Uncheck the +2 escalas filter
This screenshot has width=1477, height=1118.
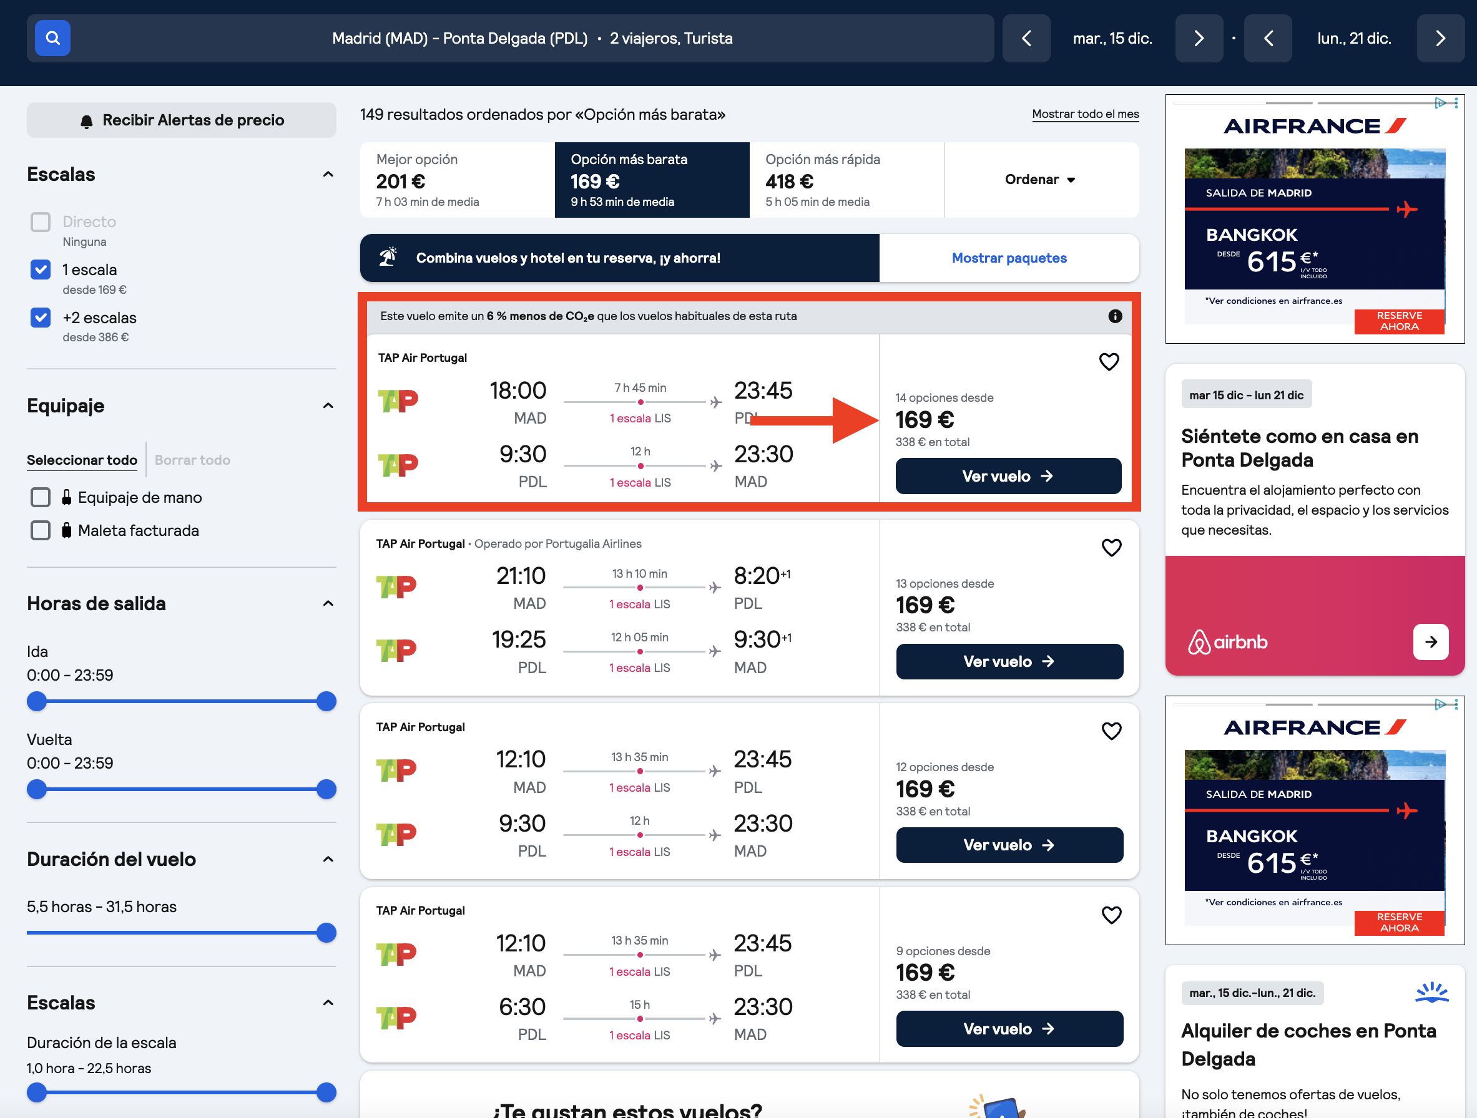41,318
